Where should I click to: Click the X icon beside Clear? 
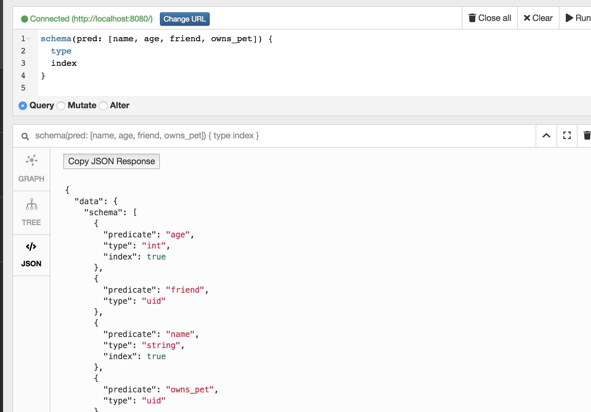(527, 18)
